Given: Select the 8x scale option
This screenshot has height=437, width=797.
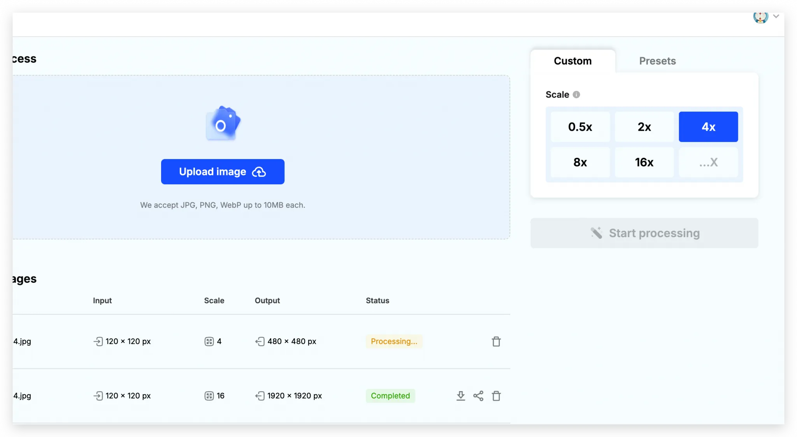Looking at the screenshot, I should [580, 162].
